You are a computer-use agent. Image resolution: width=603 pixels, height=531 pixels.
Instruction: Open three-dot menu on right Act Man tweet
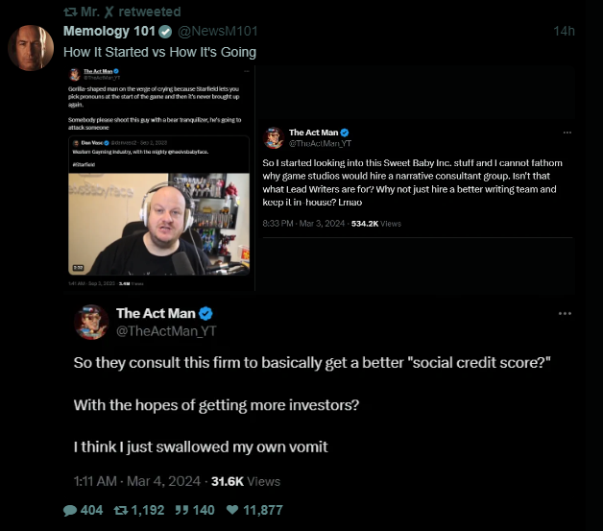coord(567,133)
